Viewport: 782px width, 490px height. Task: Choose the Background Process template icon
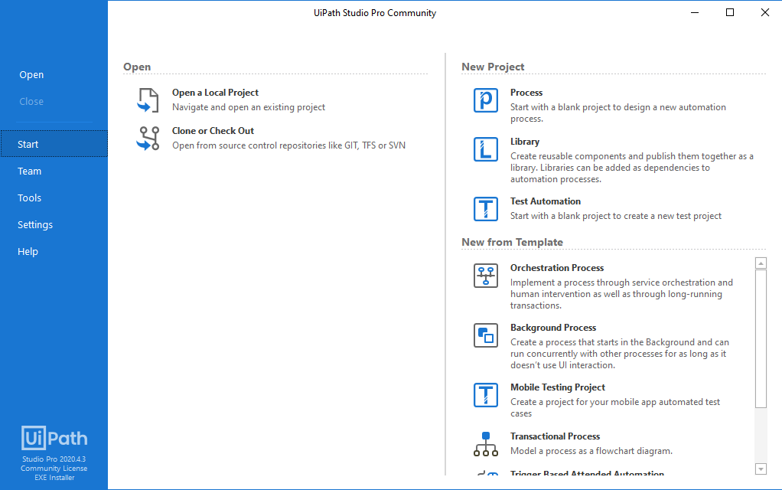tap(486, 335)
